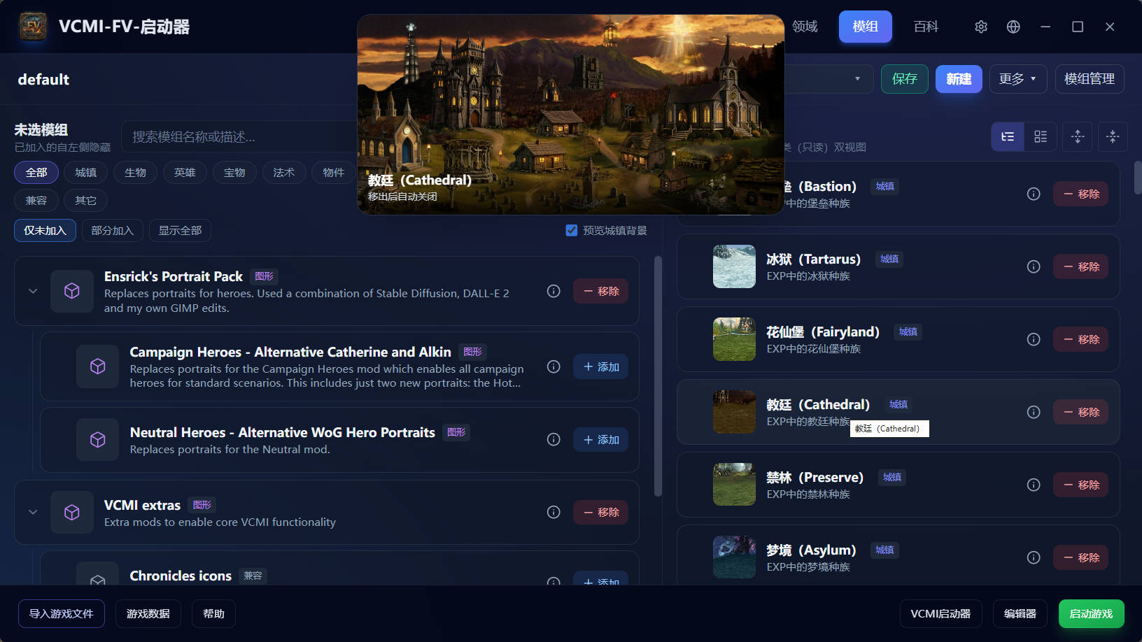Image resolution: width=1142 pixels, height=642 pixels.
Task: Focus the 搜索模组名称或描述 search field
Action: (239, 136)
